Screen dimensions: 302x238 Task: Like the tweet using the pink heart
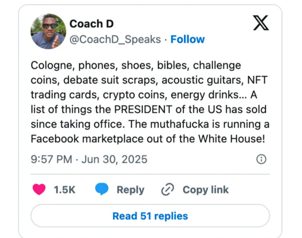tap(39, 189)
